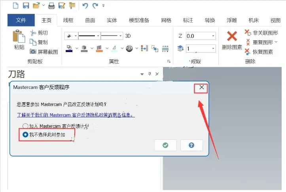
Task: Click the Z depth input field
Action: (x=201, y=36)
